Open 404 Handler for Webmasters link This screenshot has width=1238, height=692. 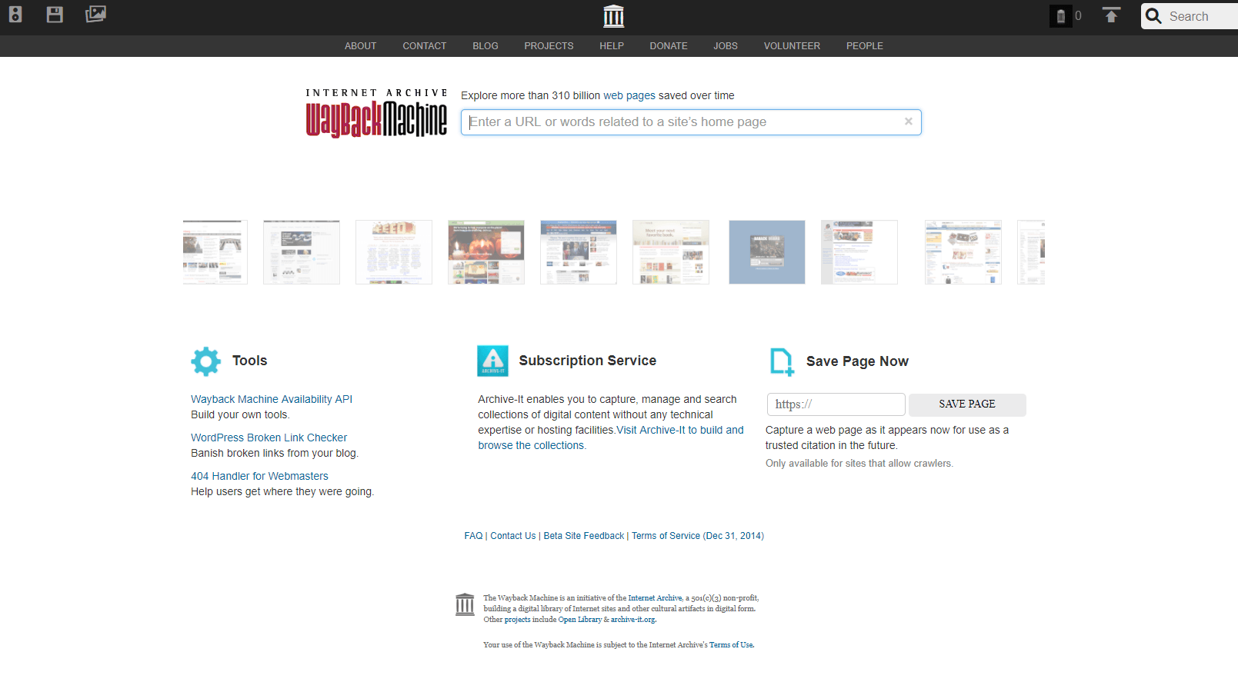coord(259,476)
